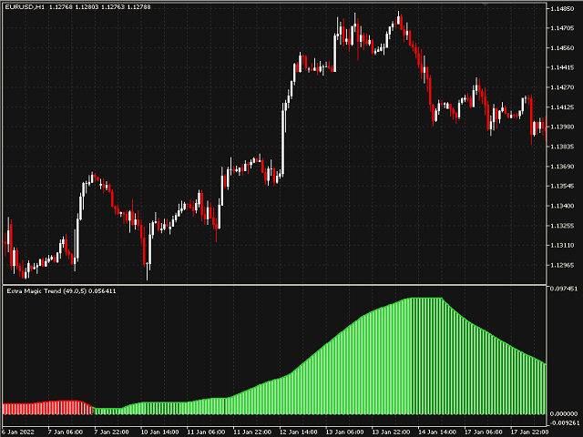This screenshot has width=583, height=437.
Task: Select the 0.000000 indicator scale value
Action: (x=565, y=414)
